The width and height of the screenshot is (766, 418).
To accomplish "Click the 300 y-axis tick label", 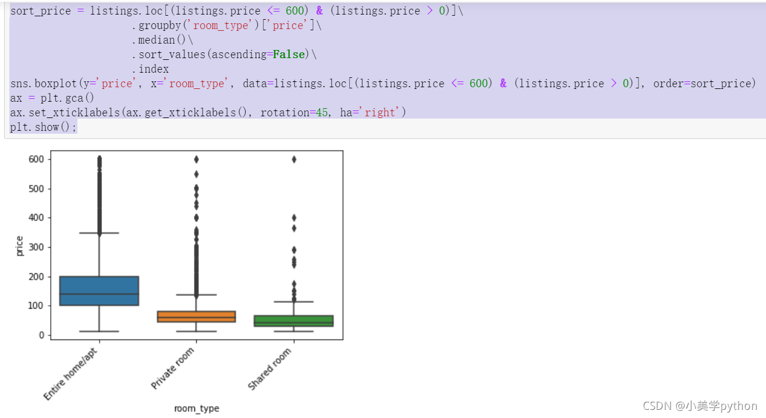I will 37,247.
